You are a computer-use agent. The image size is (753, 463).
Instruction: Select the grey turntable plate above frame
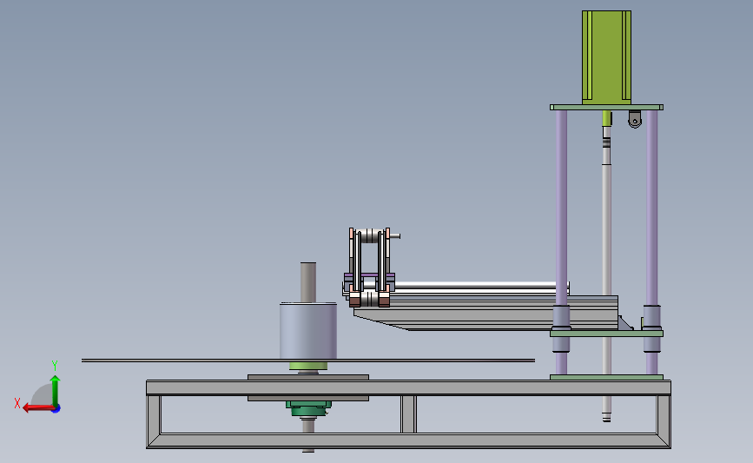pos(308,378)
